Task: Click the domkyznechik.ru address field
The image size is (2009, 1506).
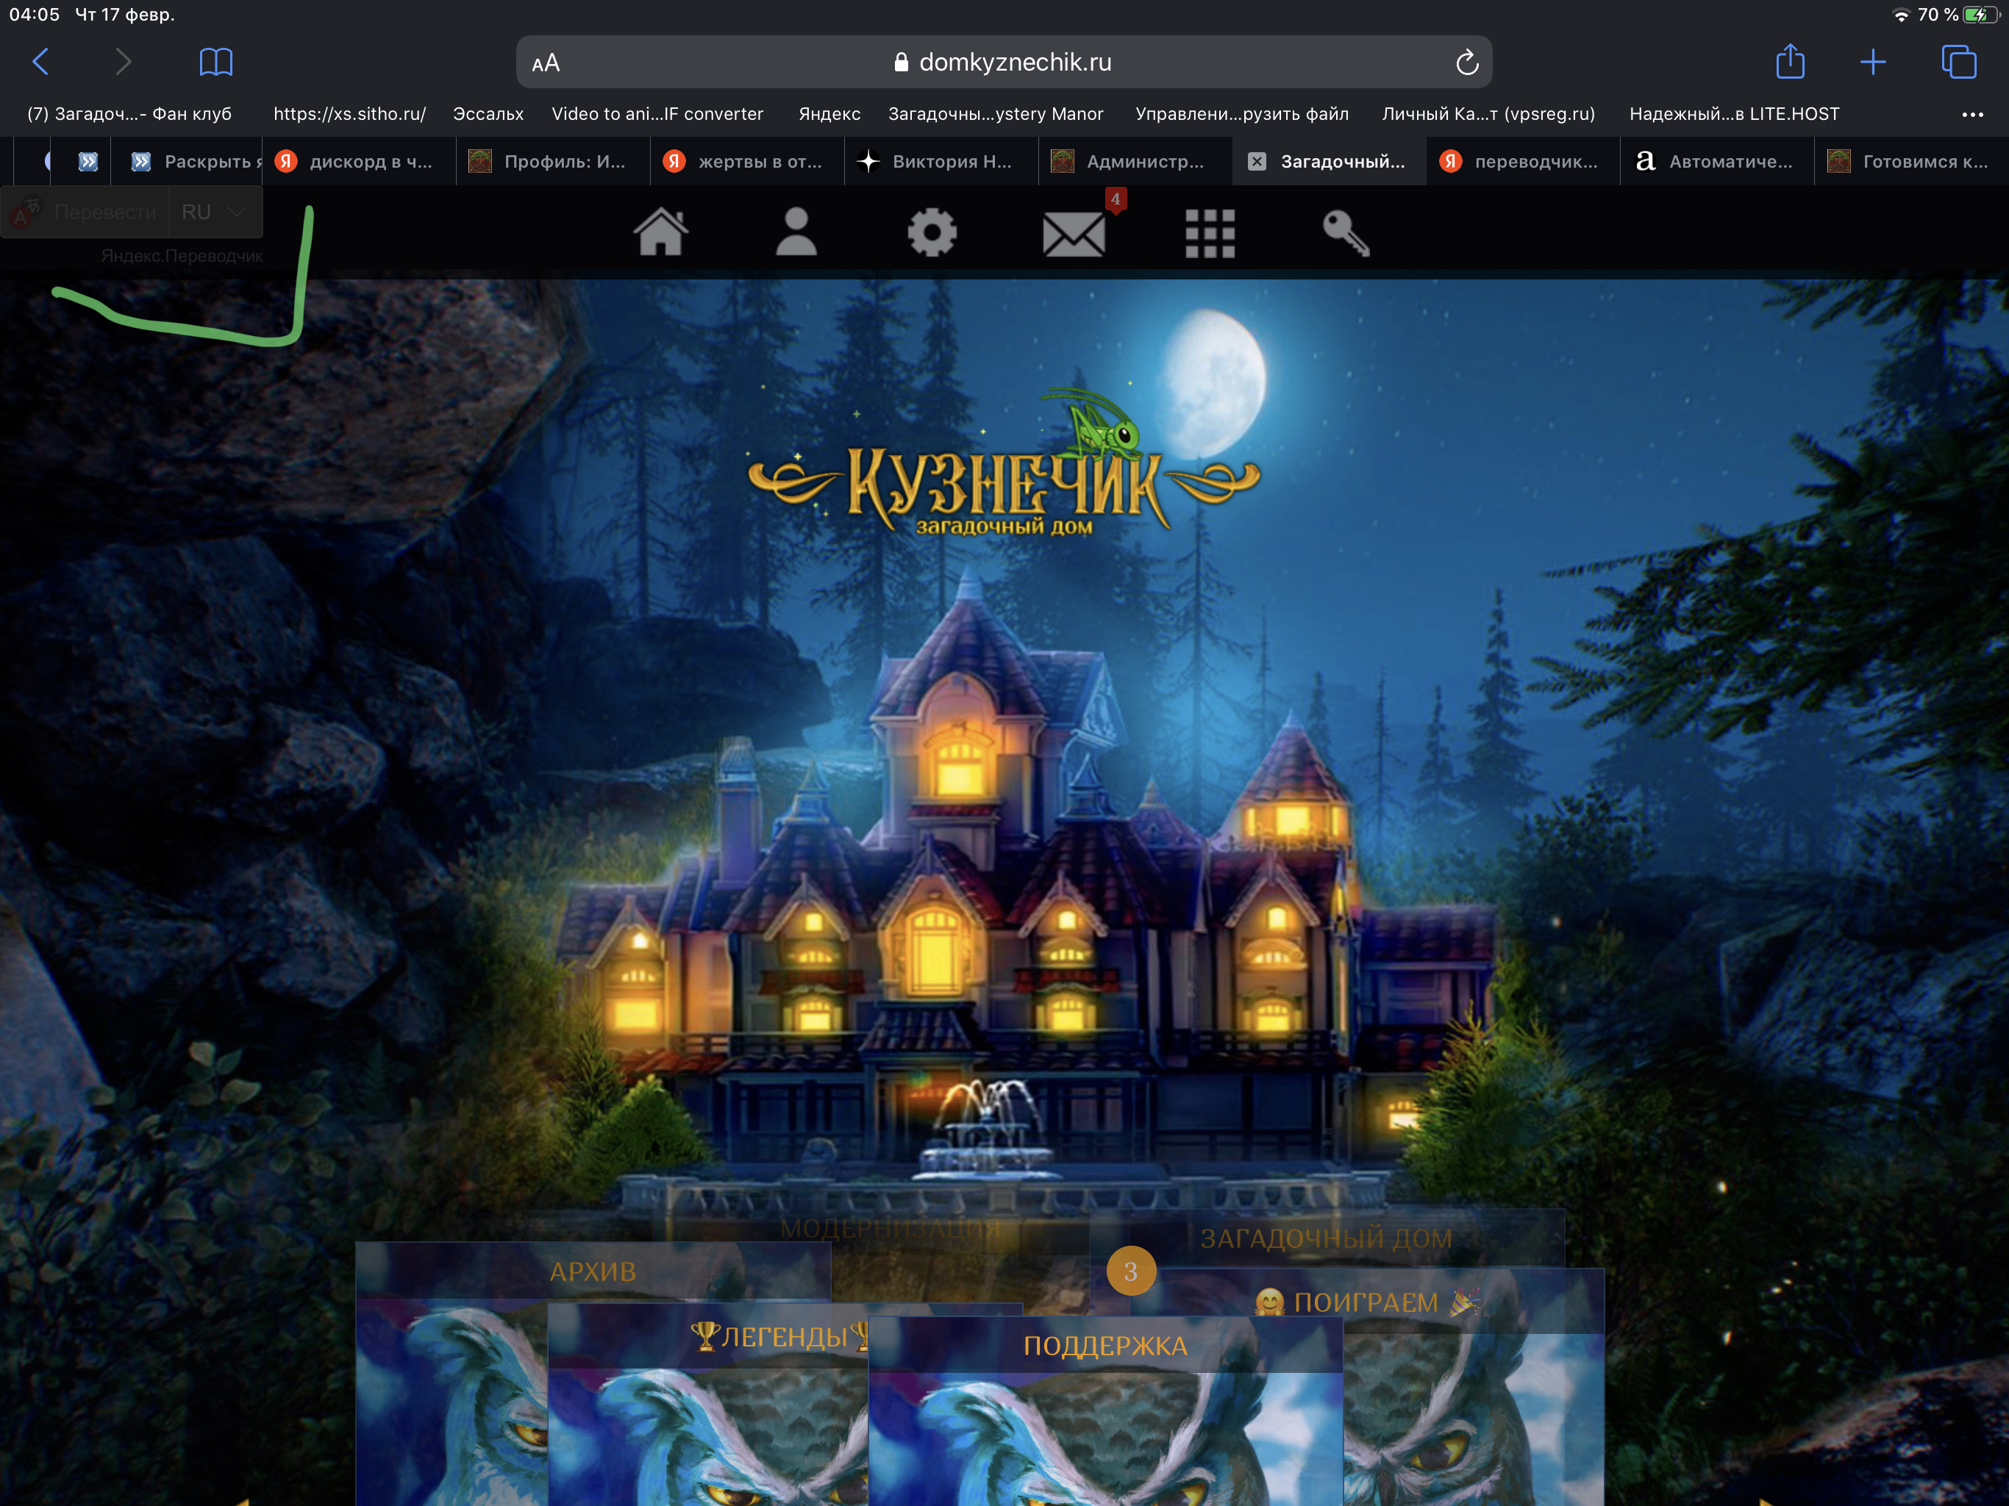Action: 1004,62
